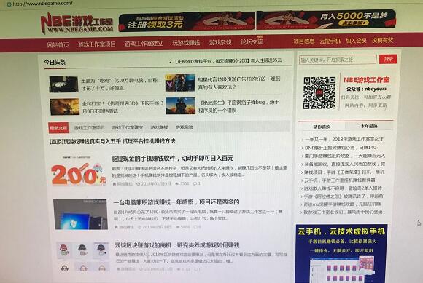
Task: Open sidebar link 致游戏工作室老板们
Action: [x=343, y=212]
